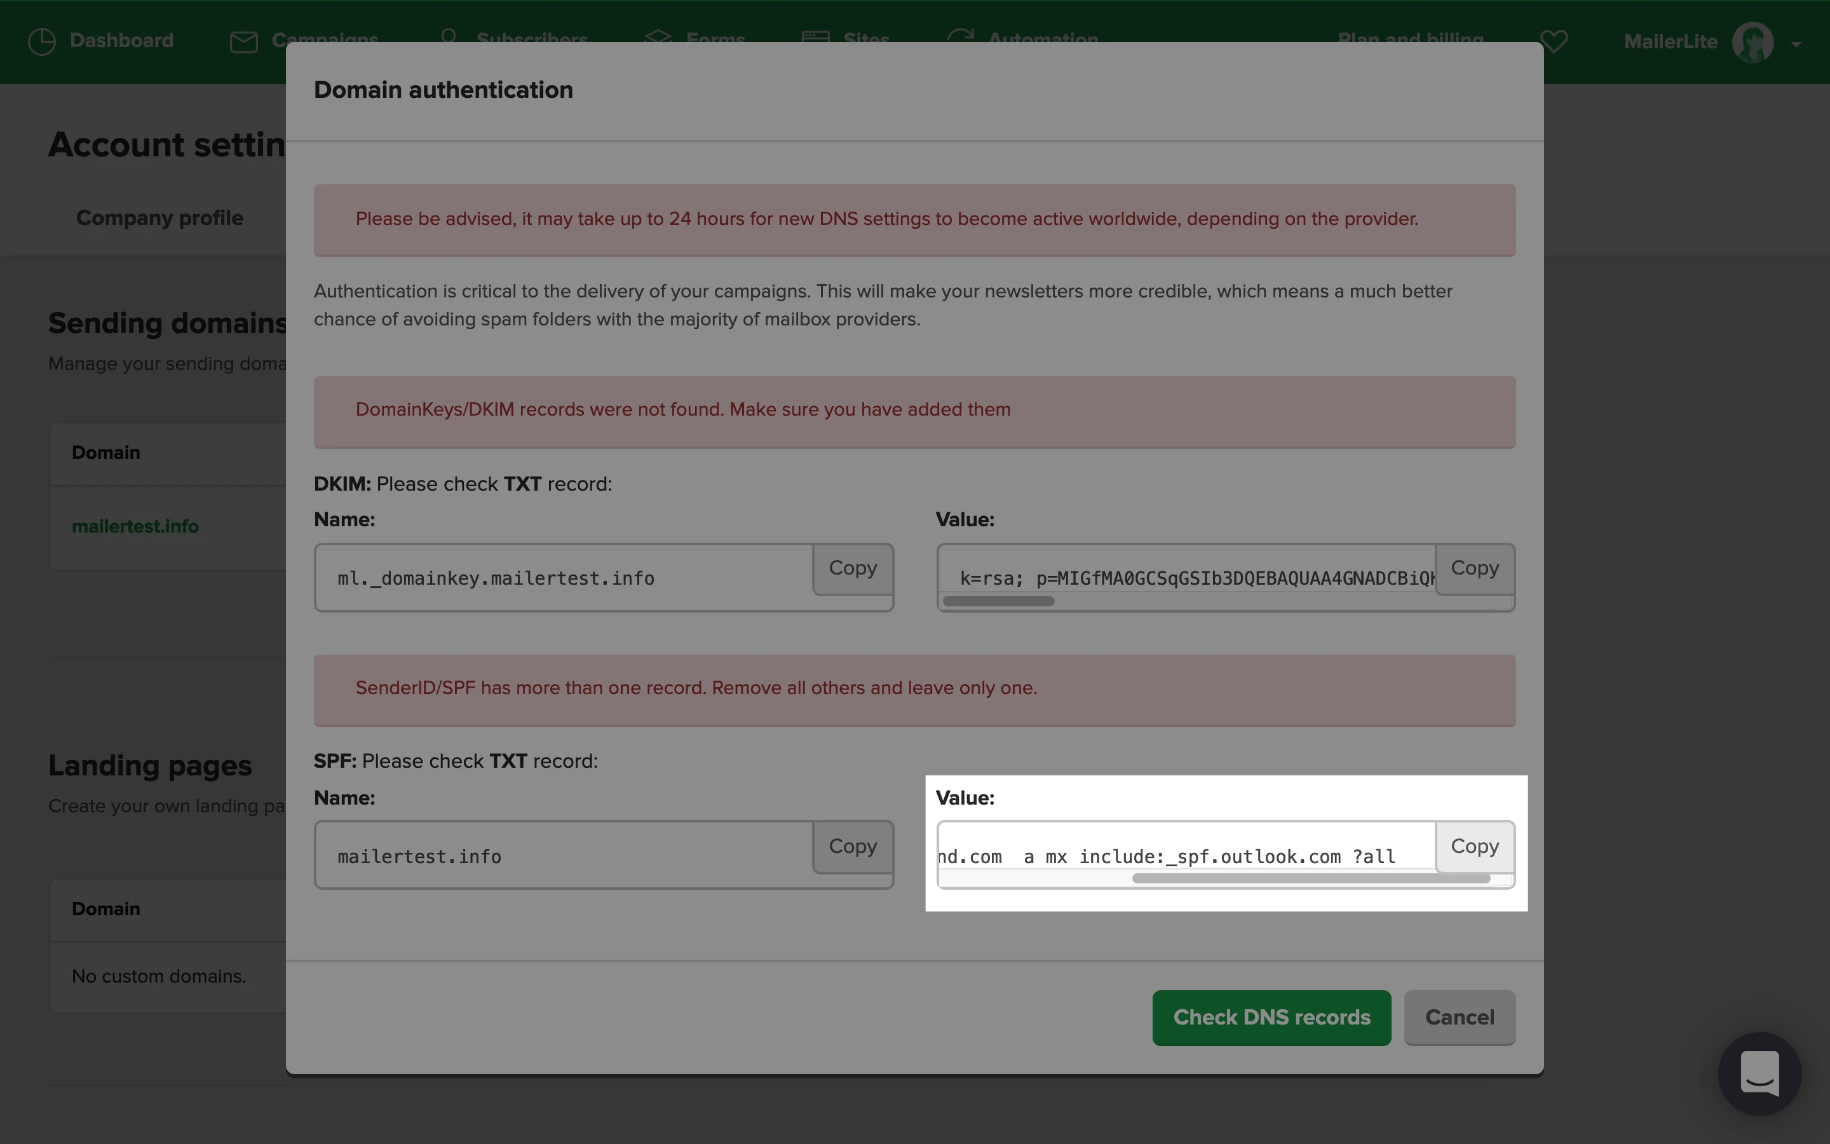1830x1144 pixels.
Task: Open the mailertest.info domain link
Action: click(x=135, y=526)
